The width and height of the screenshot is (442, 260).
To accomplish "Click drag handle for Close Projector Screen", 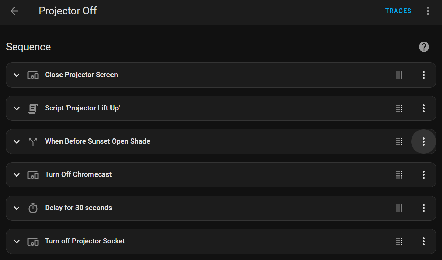I will [399, 75].
